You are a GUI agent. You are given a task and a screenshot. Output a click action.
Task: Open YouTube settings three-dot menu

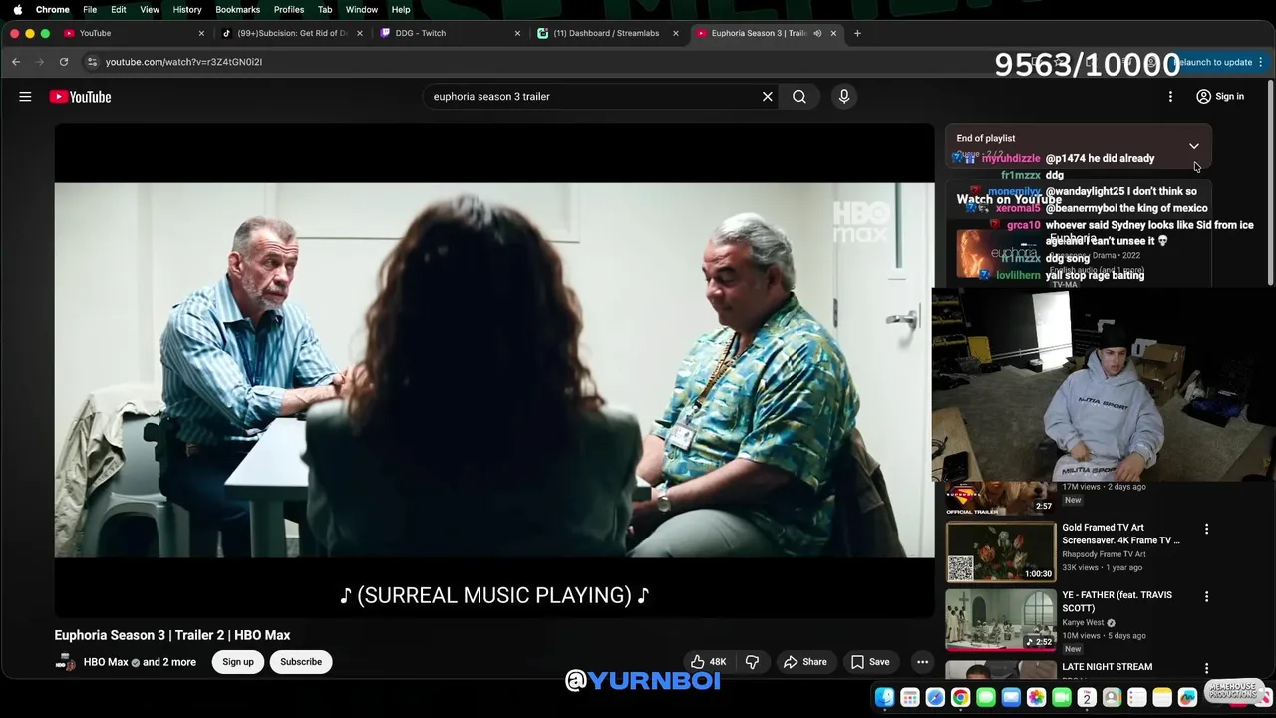pyautogui.click(x=1170, y=97)
